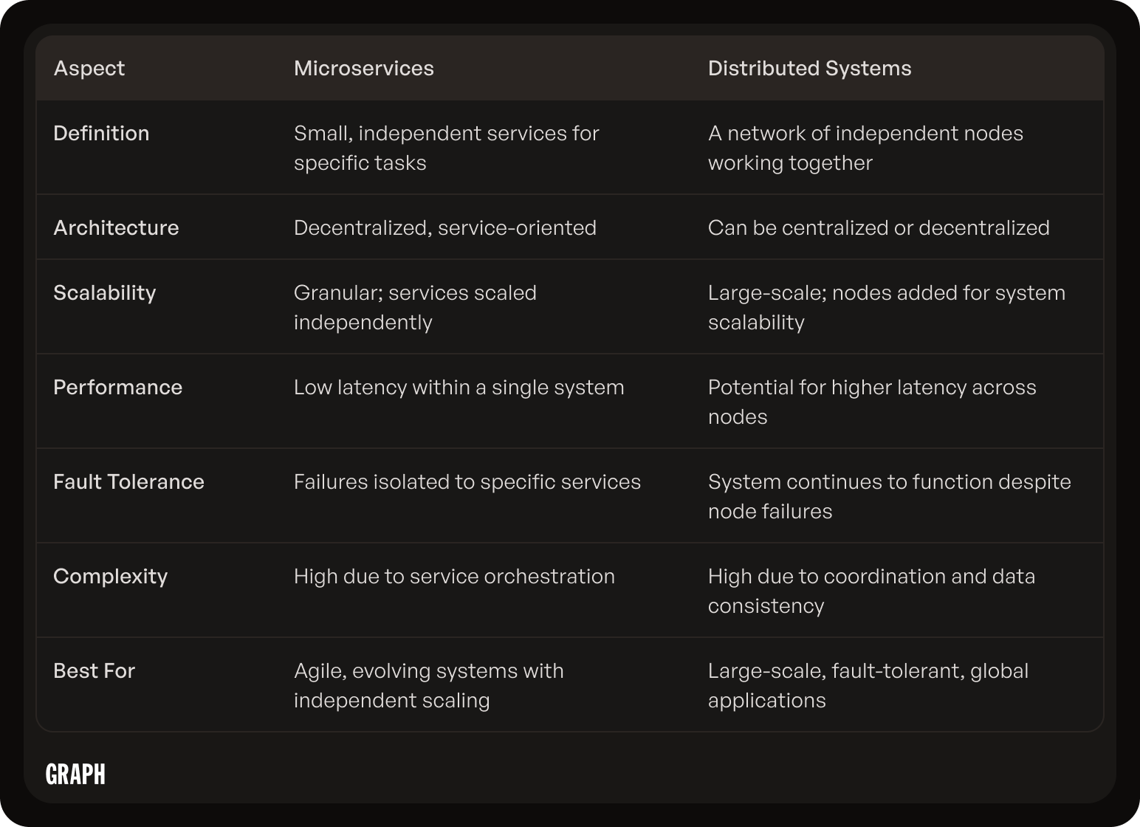Image resolution: width=1140 pixels, height=827 pixels.
Task: Click the "Aspect" column header
Action: click(89, 69)
